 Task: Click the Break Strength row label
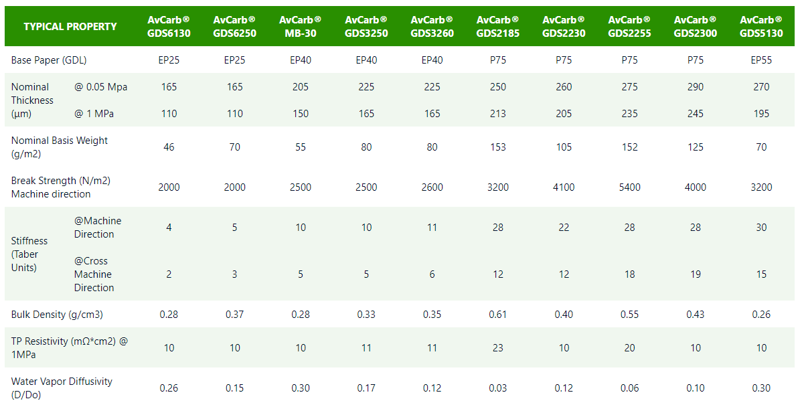click(61, 187)
